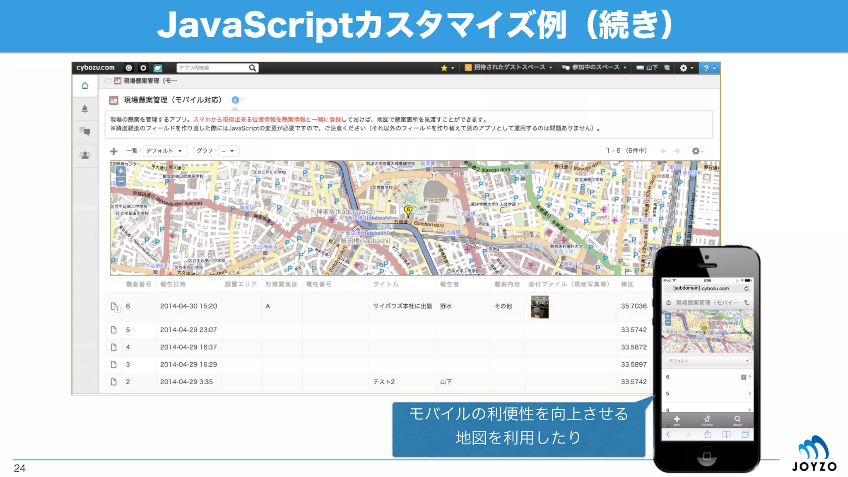Click the yellow map marker numbered 6
Viewport: 848px width, 477px height.
[x=408, y=210]
